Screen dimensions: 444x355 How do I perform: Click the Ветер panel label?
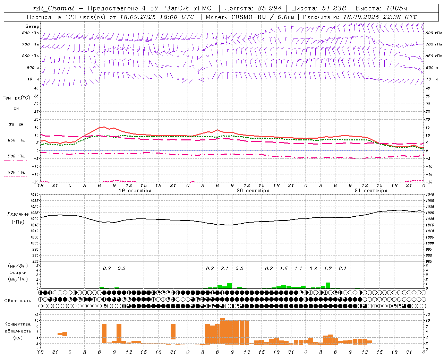32,26
